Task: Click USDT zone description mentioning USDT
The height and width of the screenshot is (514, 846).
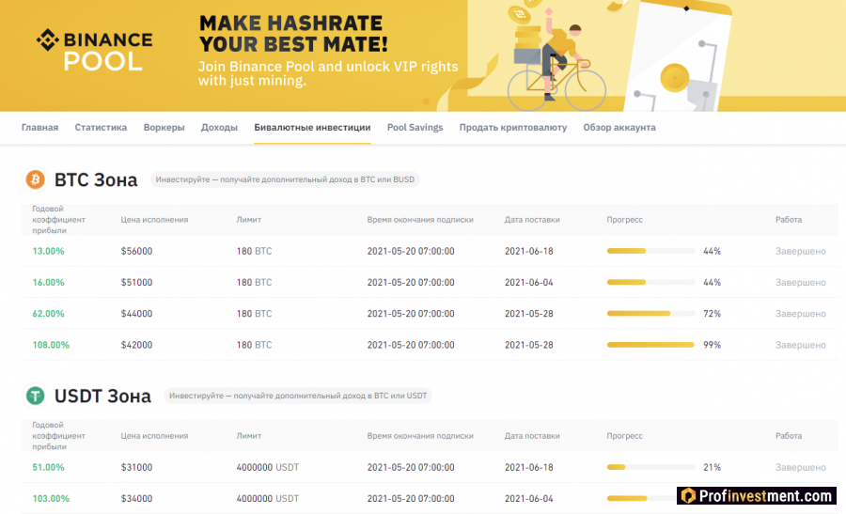Action: pyautogui.click(x=298, y=396)
